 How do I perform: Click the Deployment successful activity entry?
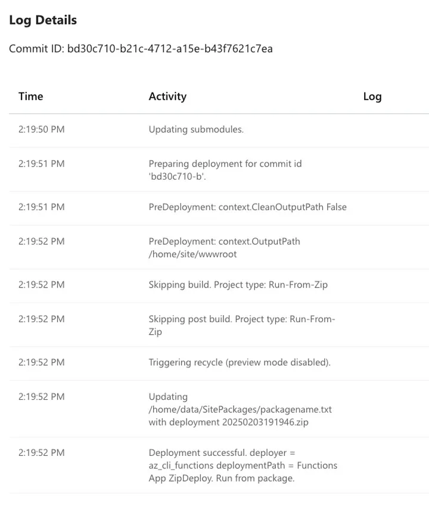point(243,465)
